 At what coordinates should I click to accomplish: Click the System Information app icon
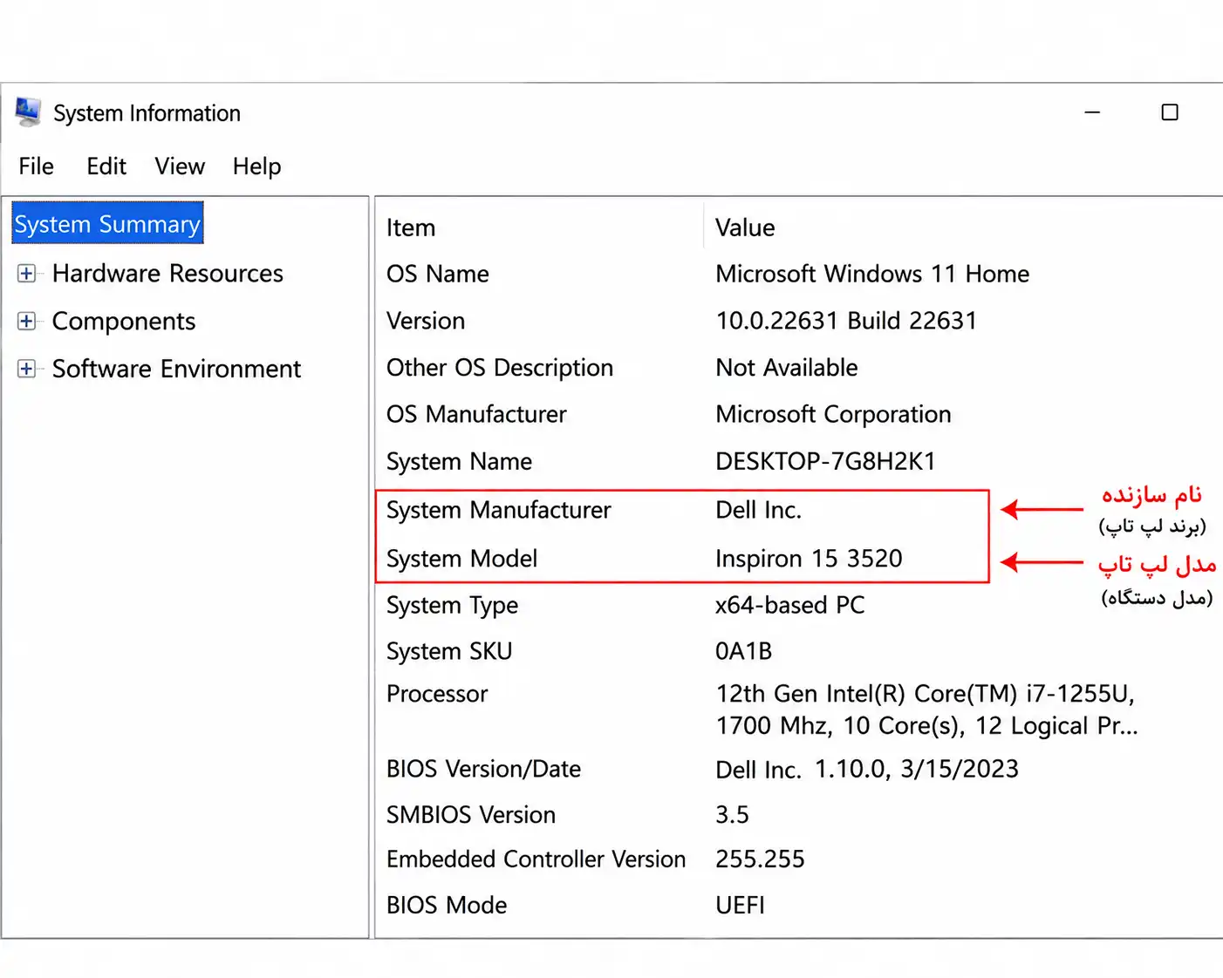(28, 112)
